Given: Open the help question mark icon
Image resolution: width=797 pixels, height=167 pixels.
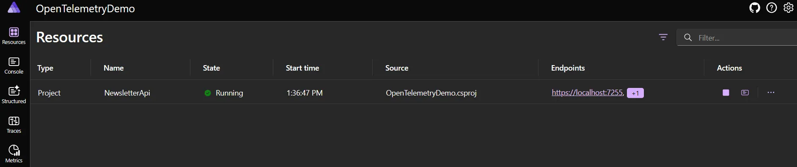Looking at the screenshot, I should pyautogui.click(x=772, y=8).
